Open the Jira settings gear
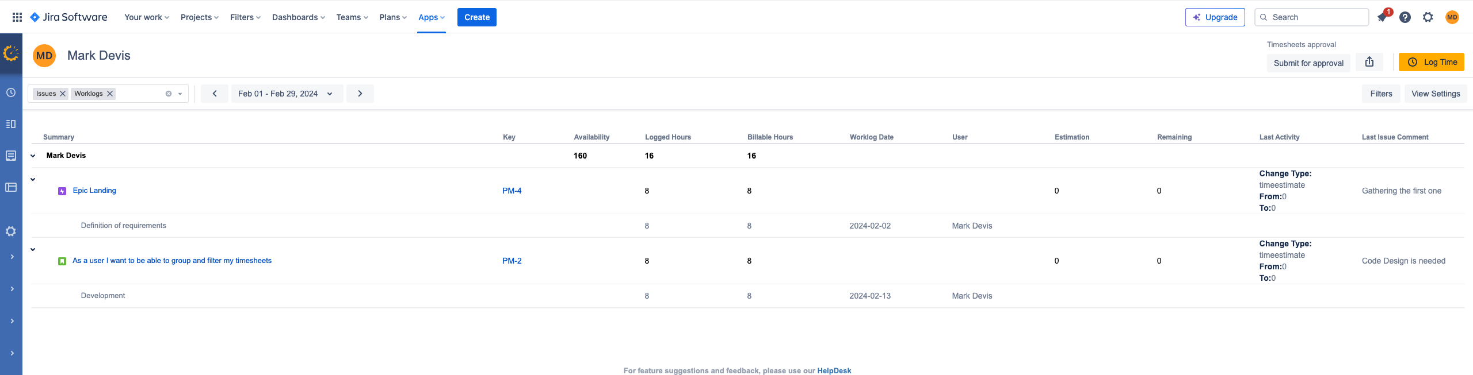This screenshot has width=1473, height=375. point(1428,17)
